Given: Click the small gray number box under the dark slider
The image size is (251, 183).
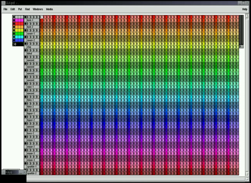Looking at the screenshot, I should click(241, 46).
